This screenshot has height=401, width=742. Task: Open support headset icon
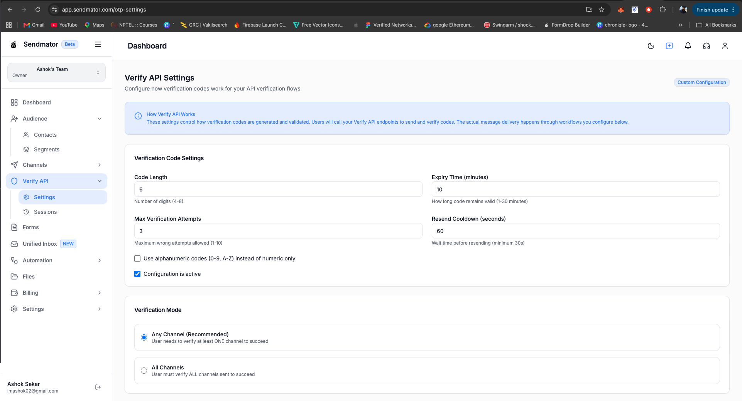pyautogui.click(x=707, y=46)
